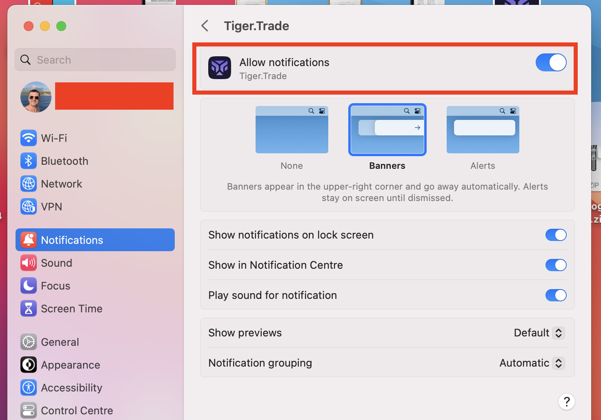Click the Search field in sidebar
The height and width of the screenshot is (420, 601).
[x=95, y=60]
